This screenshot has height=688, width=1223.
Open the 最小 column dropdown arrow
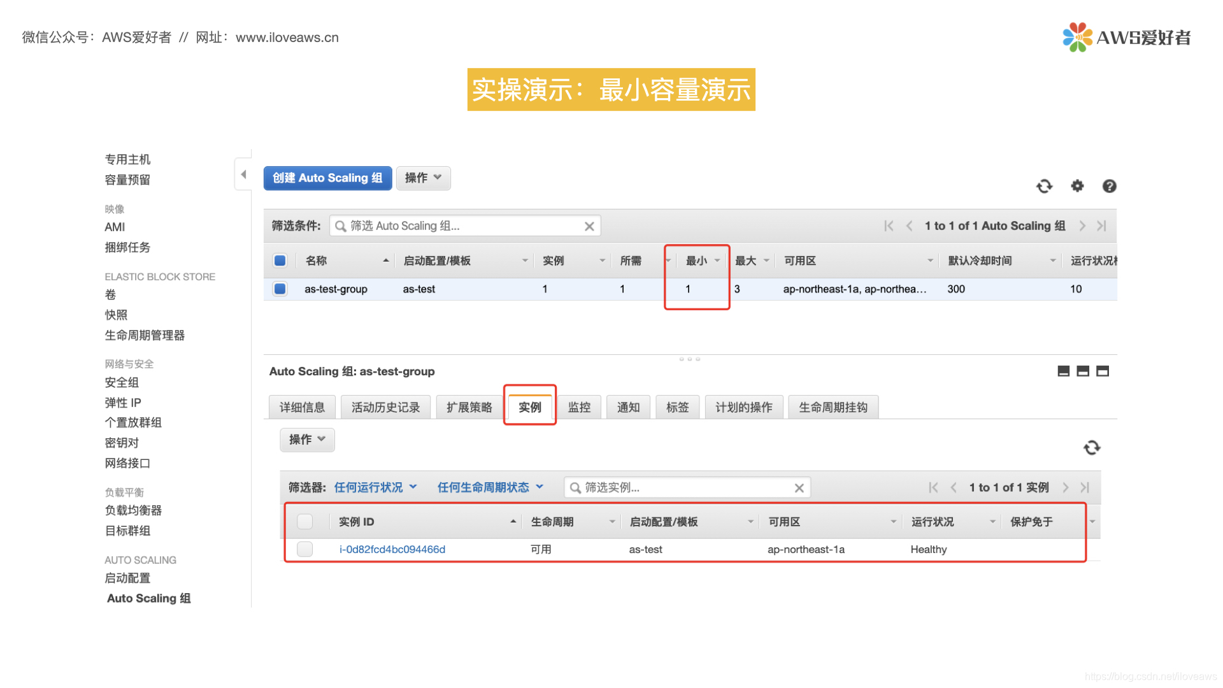click(x=717, y=261)
